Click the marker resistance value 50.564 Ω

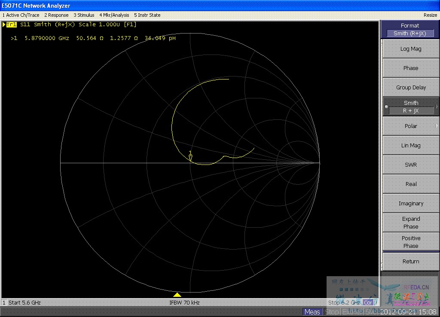click(90, 38)
